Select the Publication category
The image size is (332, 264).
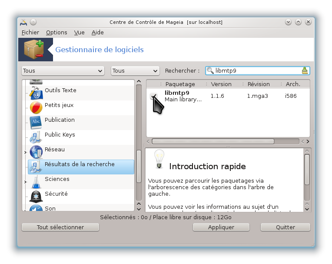click(x=60, y=120)
